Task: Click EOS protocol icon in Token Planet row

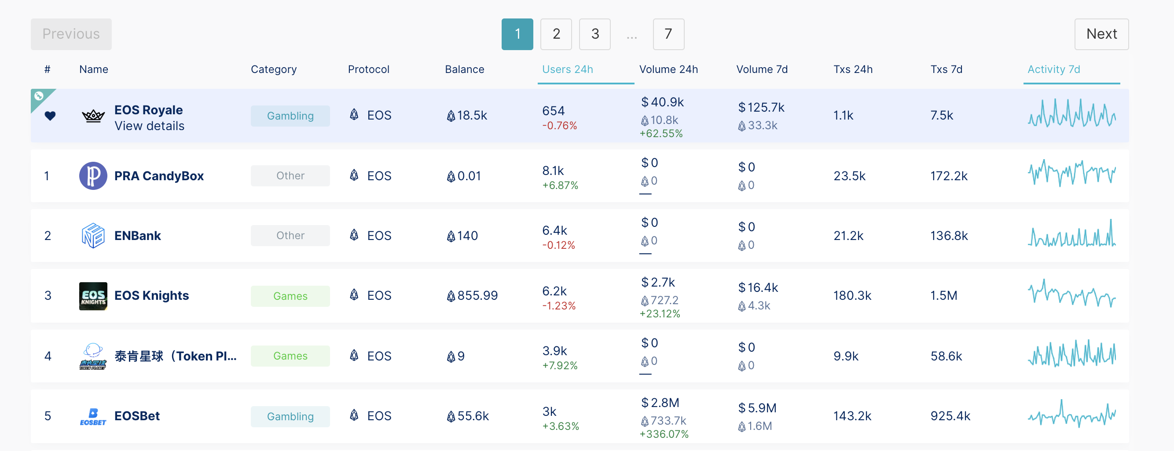Action: pyautogui.click(x=354, y=355)
